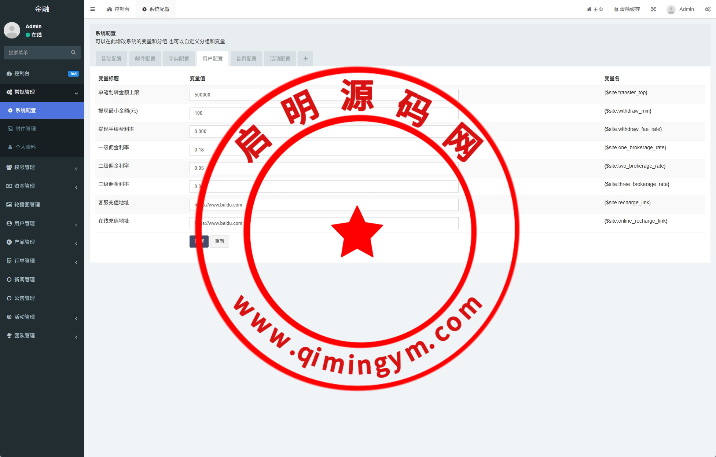This screenshot has width=716, height=457.
Task: Click the trash clear cache (清除缓存) icon
Action: [616, 9]
